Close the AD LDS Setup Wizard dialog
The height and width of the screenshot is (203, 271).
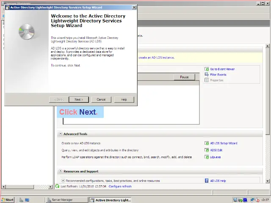click(134, 8)
